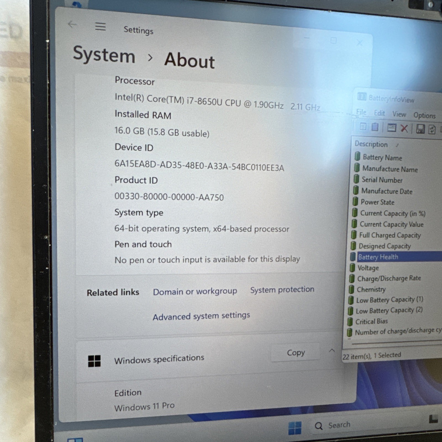This screenshot has width=442, height=442.
Task: Click battery icon beside Battery Name
Action: click(357, 156)
